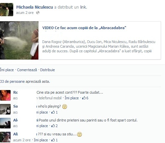Open first commenter's avatar in pink
This screenshot has height=143, width=165.
pyautogui.click(x=5, y=95)
